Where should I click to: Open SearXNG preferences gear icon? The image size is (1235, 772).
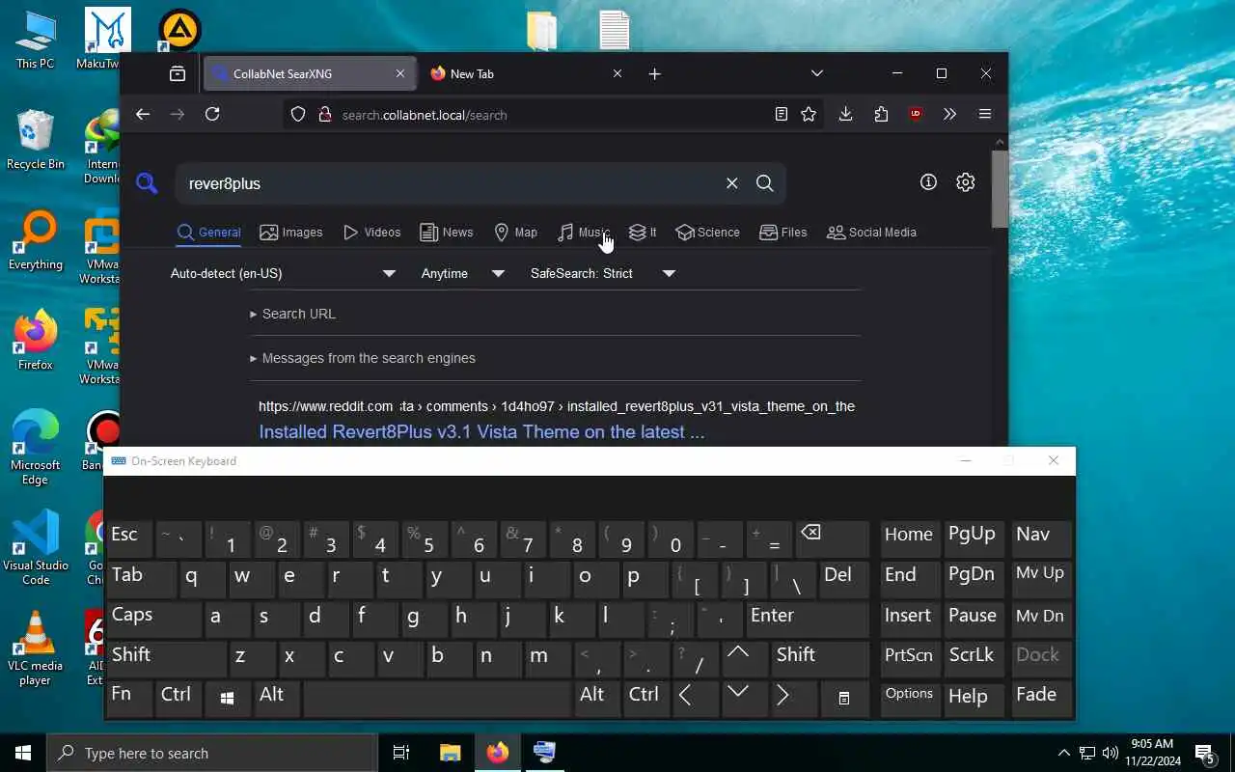click(966, 182)
